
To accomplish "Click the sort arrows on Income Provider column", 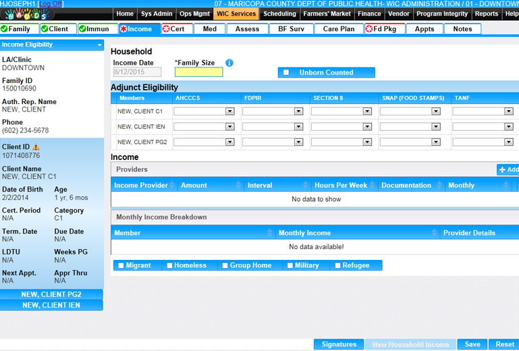I will pyautogui.click(x=172, y=186).
